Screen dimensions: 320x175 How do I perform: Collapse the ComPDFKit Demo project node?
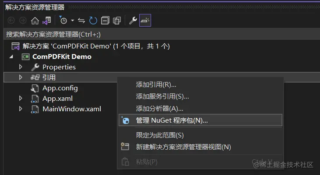click(x=11, y=57)
